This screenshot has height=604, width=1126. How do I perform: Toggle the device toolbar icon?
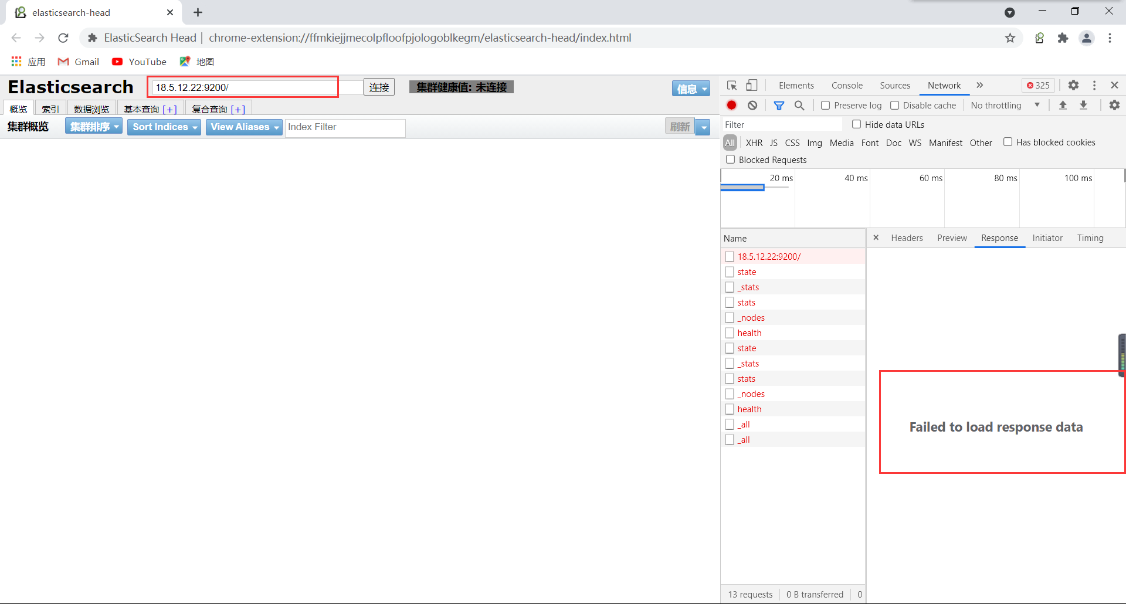[x=752, y=86]
